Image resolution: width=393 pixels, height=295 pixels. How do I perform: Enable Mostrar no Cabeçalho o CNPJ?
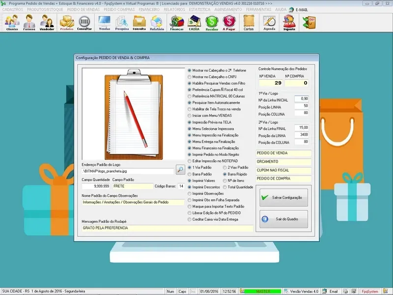pos(190,77)
